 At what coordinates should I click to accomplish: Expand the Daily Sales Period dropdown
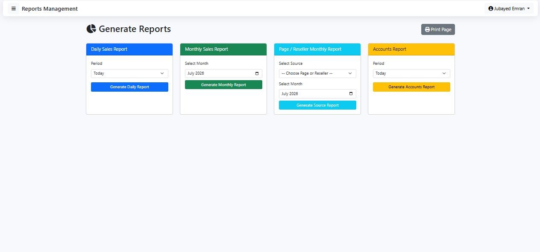[x=129, y=73]
